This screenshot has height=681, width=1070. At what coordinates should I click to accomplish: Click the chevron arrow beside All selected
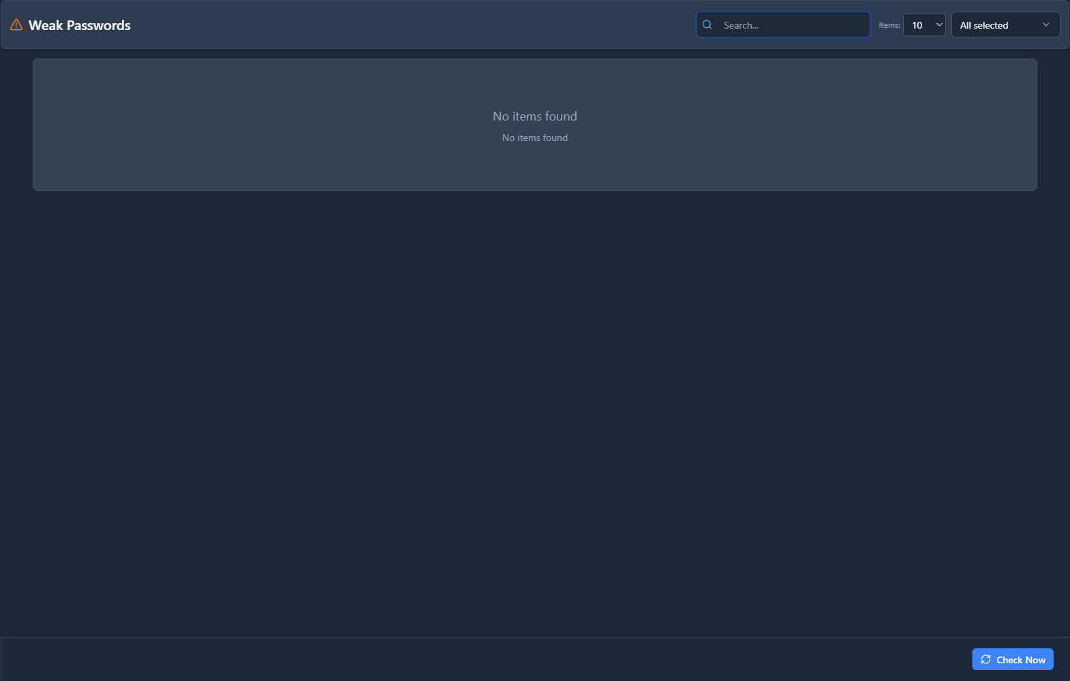click(1046, 25)
